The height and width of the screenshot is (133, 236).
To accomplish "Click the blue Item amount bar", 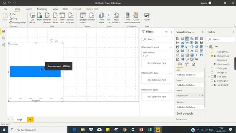I will tap(35, 71).
